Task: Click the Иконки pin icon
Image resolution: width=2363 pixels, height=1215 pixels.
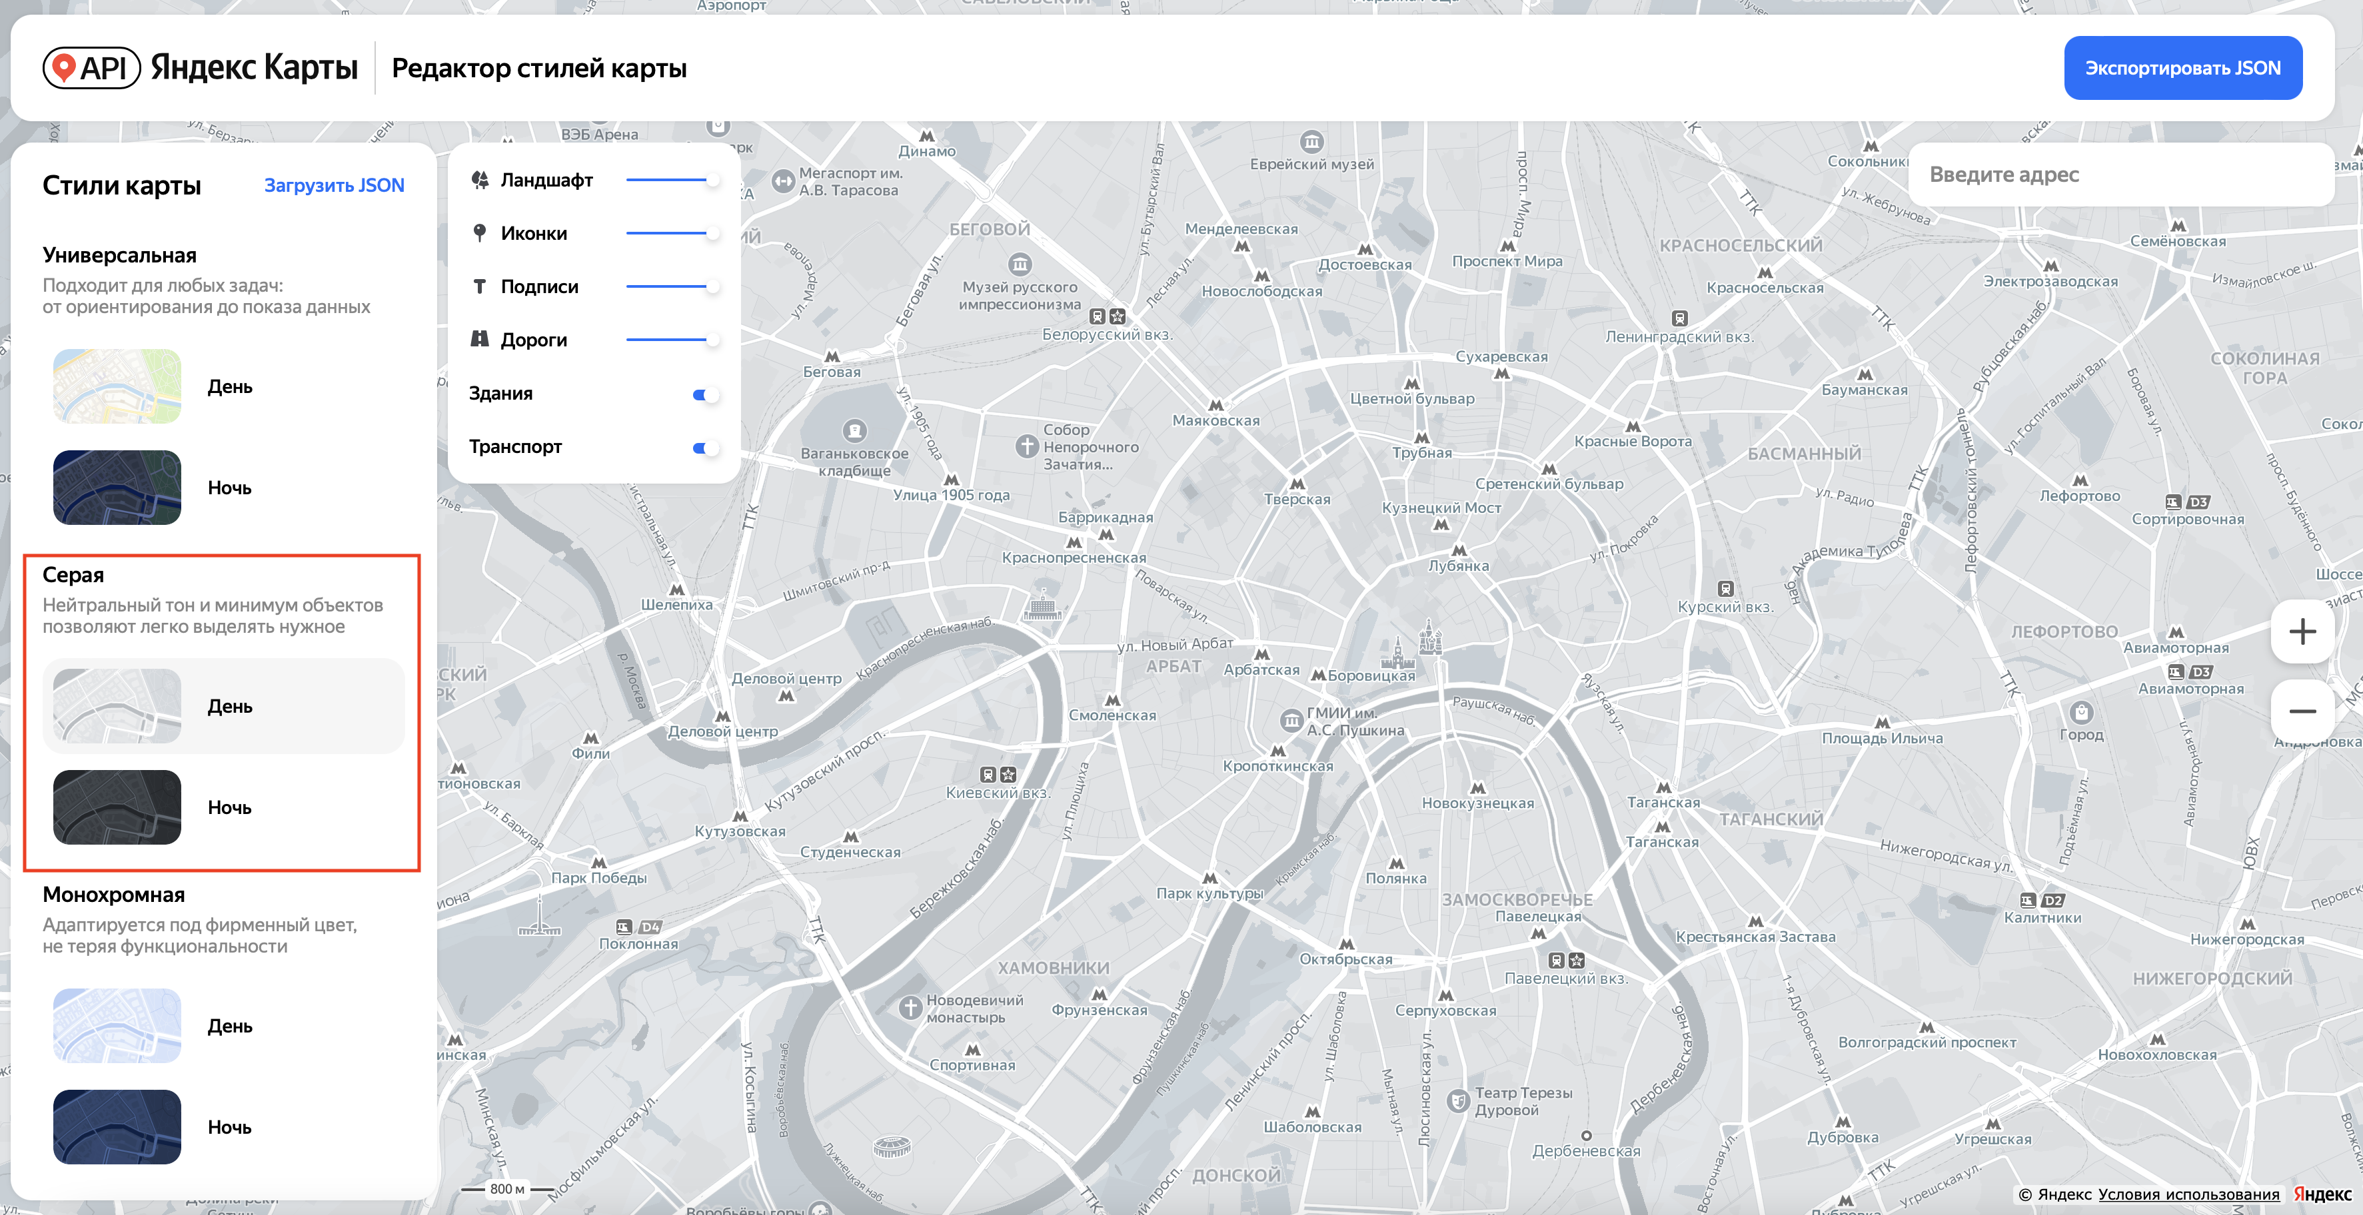Action: (x=479, y=233)
